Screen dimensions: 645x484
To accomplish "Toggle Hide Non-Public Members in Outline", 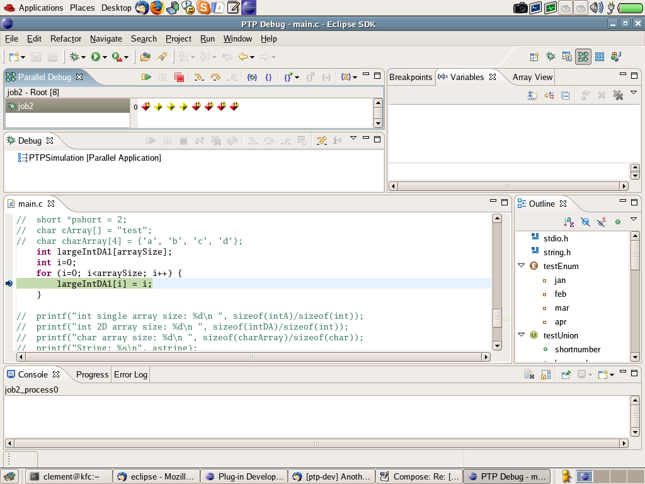I will tap(618, 222).
